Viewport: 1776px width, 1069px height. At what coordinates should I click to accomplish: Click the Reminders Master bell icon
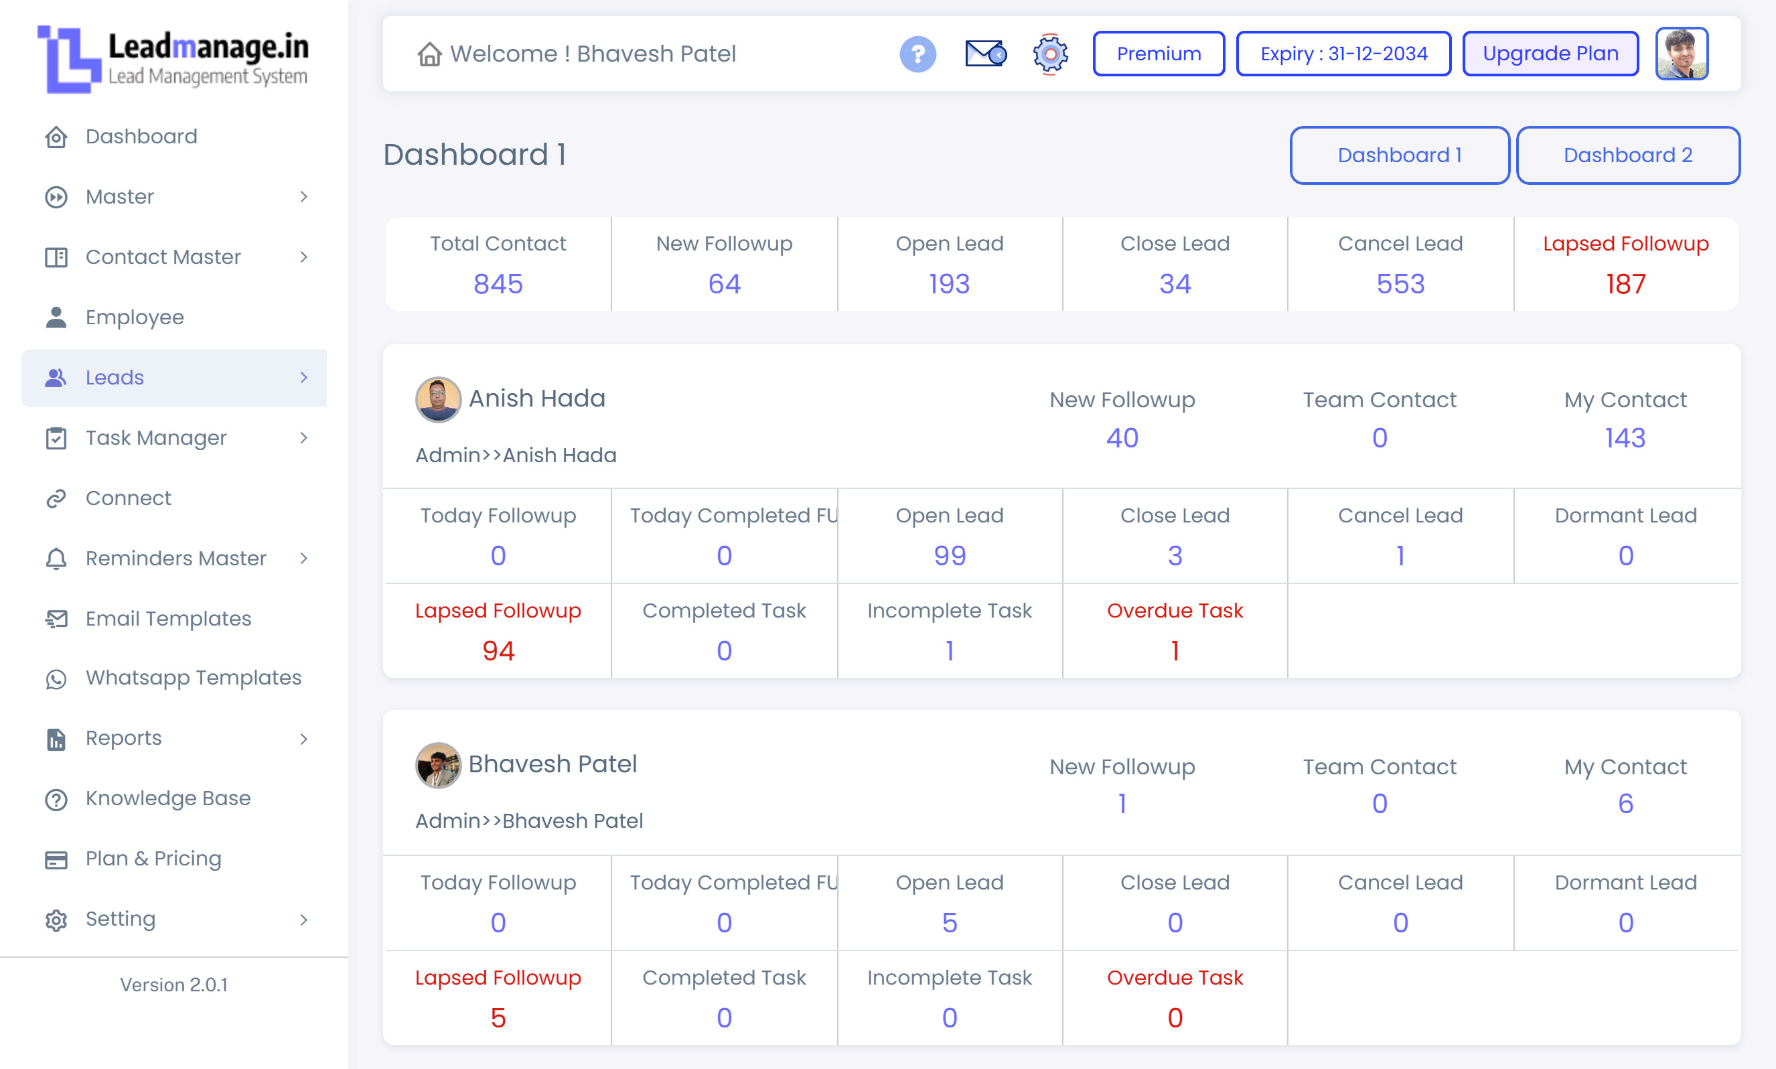[56, 557]
